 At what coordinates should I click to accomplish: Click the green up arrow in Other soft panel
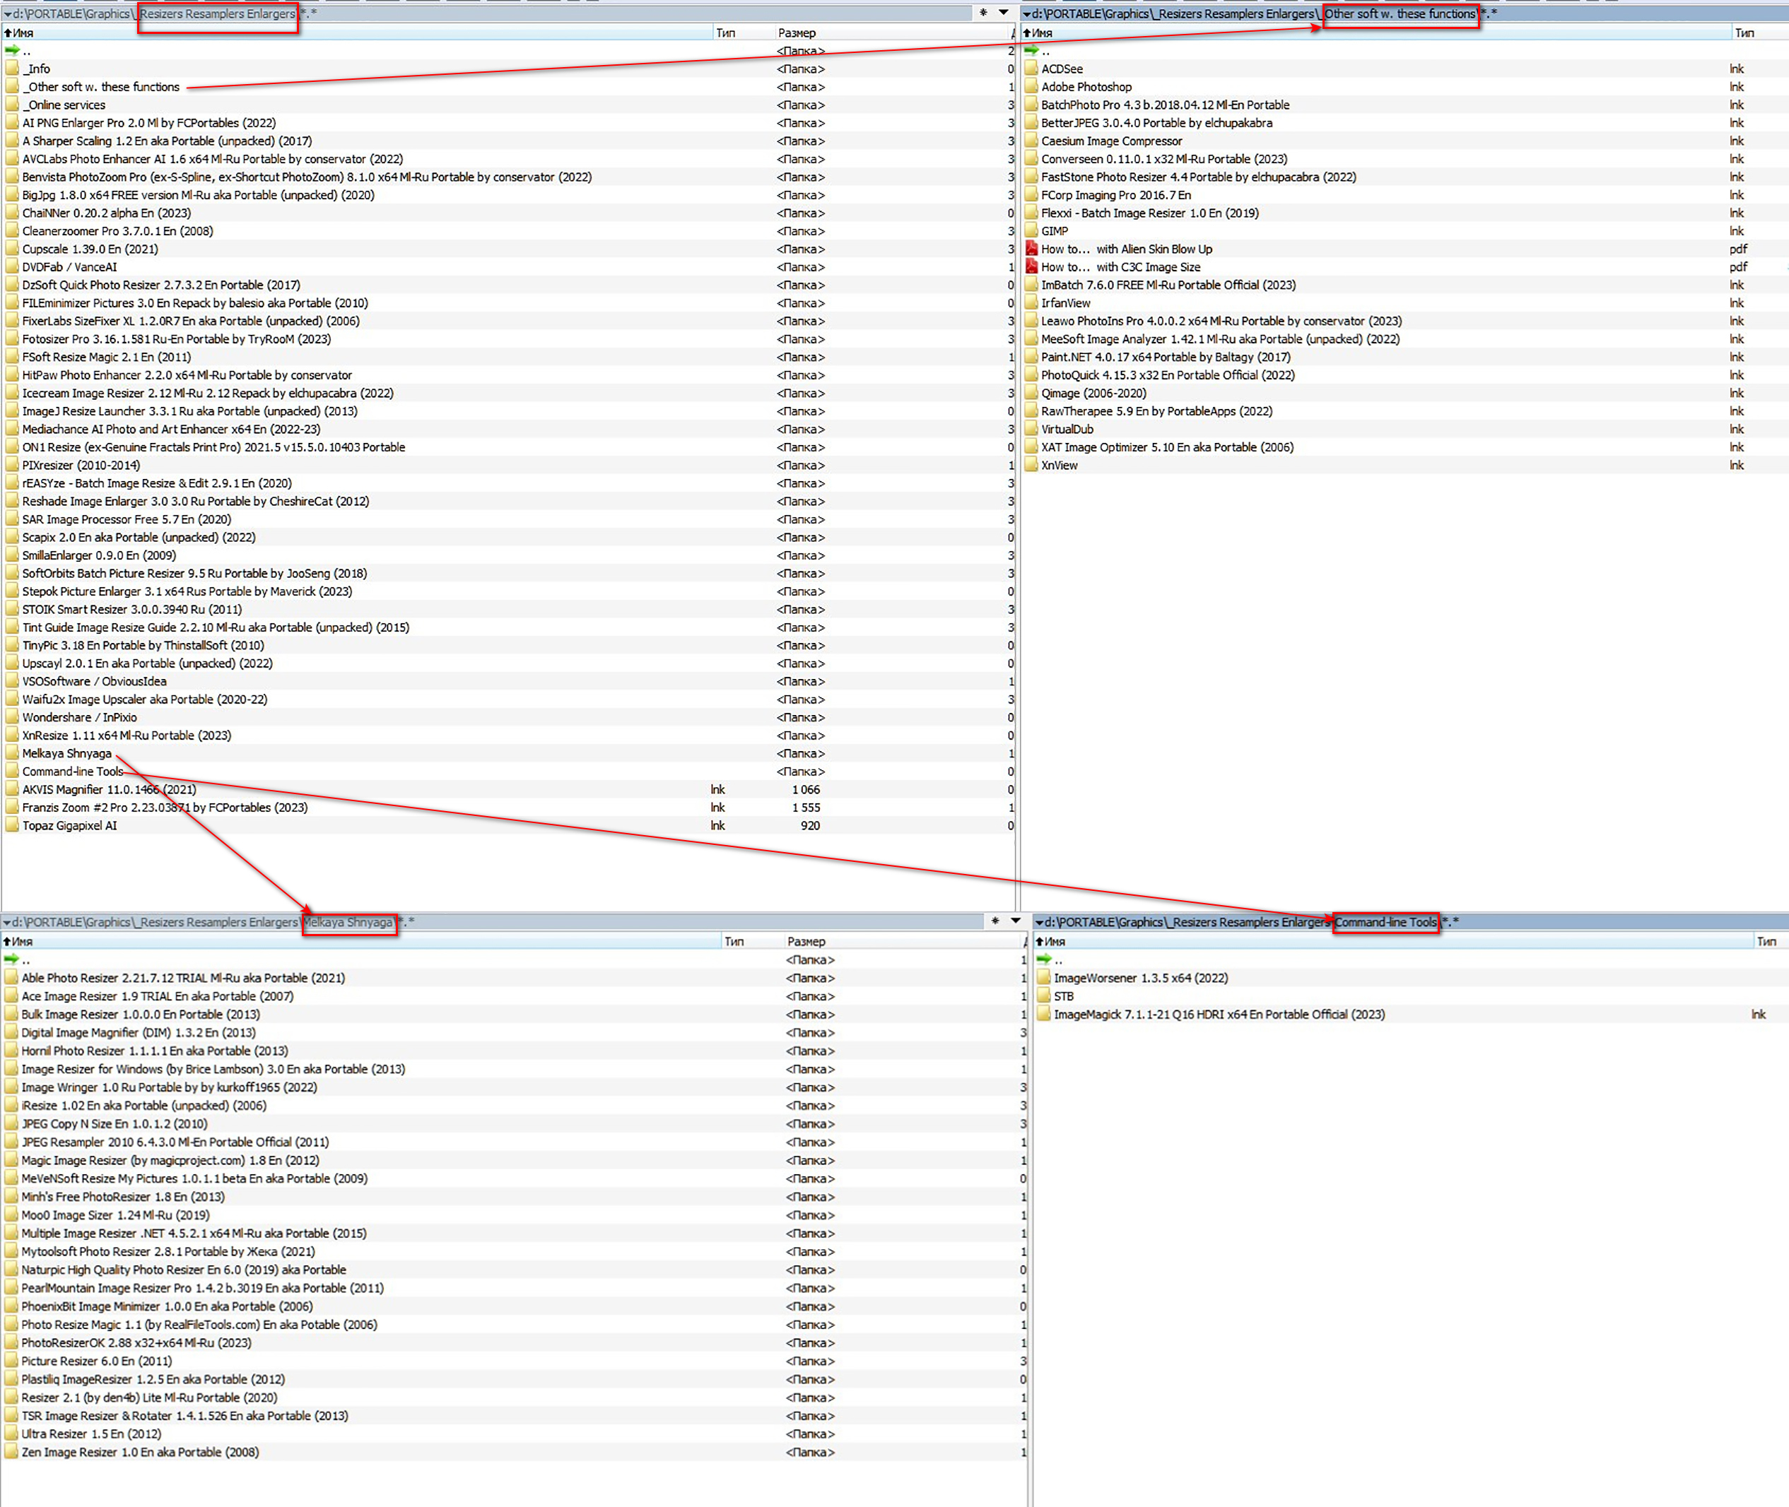coord(1032,50)
